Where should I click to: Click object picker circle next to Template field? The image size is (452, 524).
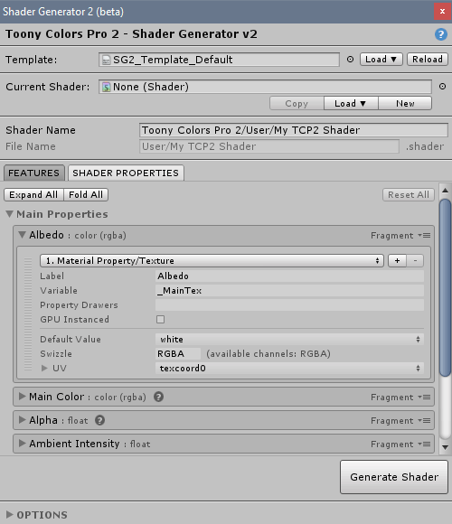350,60
